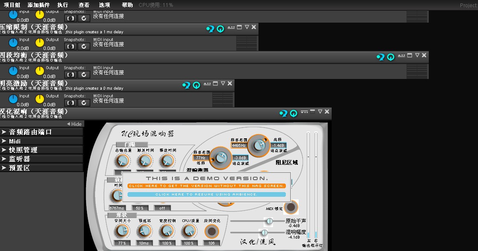Collapse 压缩限制 plugin with triangle icon
This screenshot has height=251, width=478.
point(247,27)
